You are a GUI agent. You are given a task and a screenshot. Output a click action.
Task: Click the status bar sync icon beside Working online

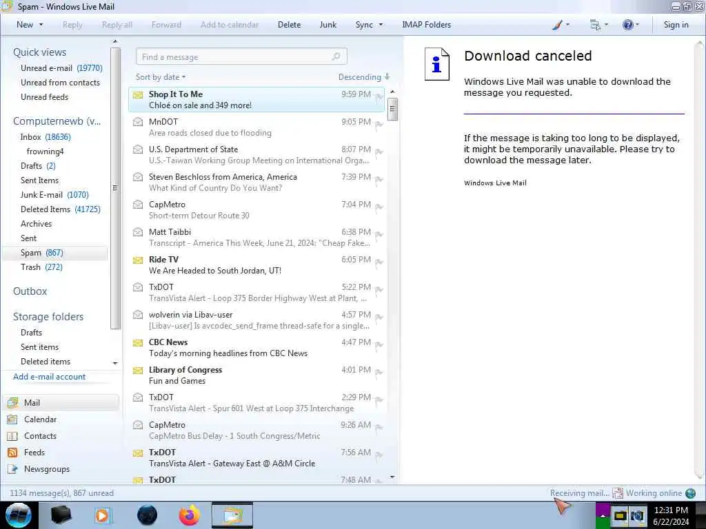coord(618,493)
